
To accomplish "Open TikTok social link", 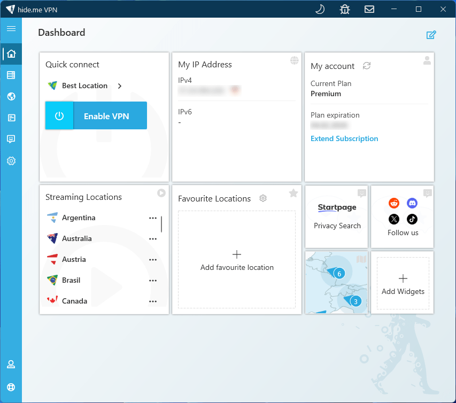I will pyautogui.click(x=412, y=219).
